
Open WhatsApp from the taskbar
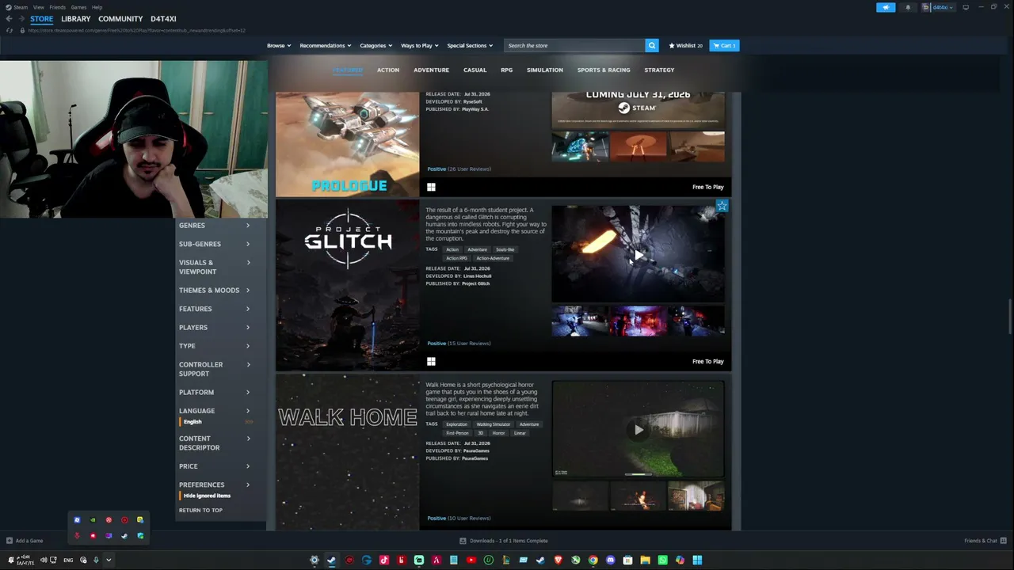662,560
